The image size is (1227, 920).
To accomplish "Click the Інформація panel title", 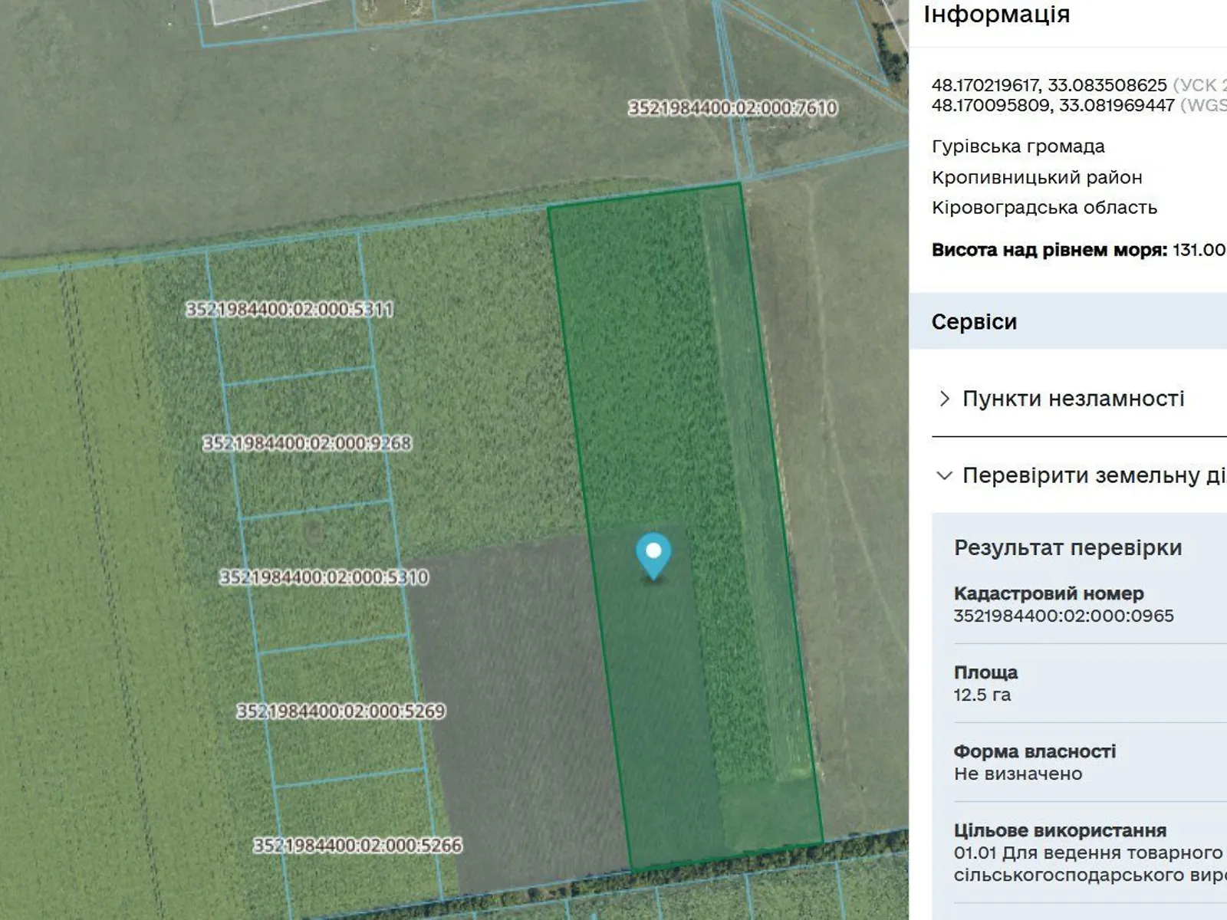I will click(x=996, y=15).
